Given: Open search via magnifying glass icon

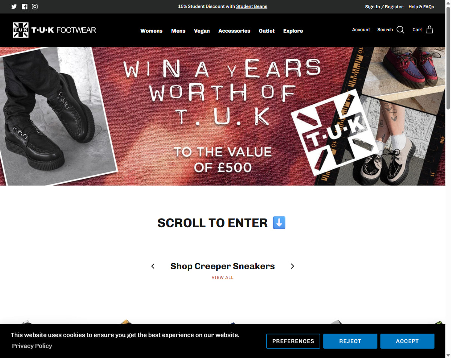Looking at the screenshot, I should pyautogui.click(x=400, y=30).
